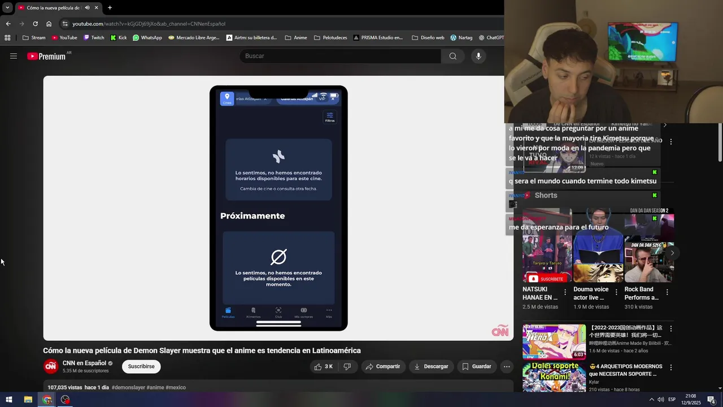This screenshot has width=723, height=407.
Task: Open Kick bookmark
Action: (x=119, y=38)
